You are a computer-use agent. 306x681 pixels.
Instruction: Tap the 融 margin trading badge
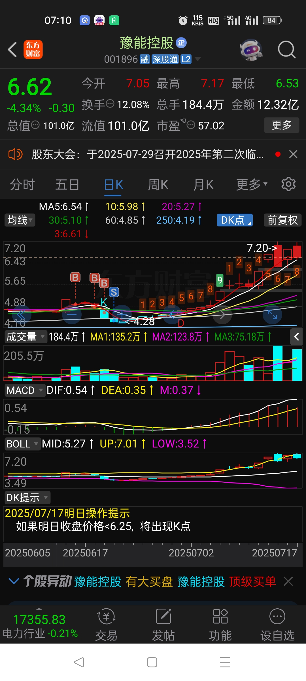[x=144, y=59]
